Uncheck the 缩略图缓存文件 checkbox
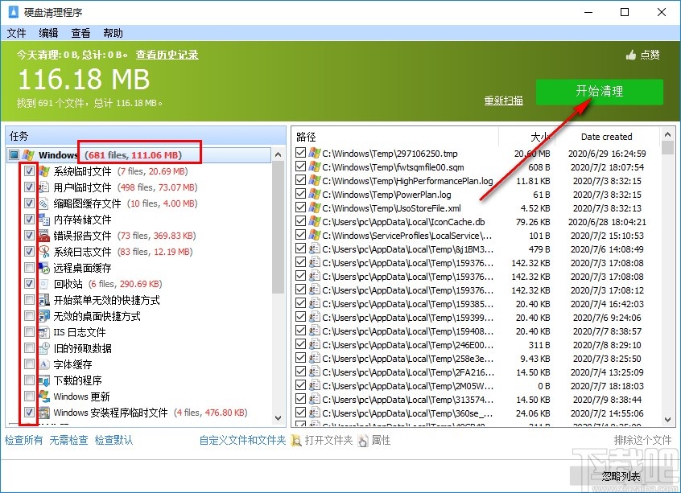Screen dimensions: 681x493 click(x=29, y=203)
